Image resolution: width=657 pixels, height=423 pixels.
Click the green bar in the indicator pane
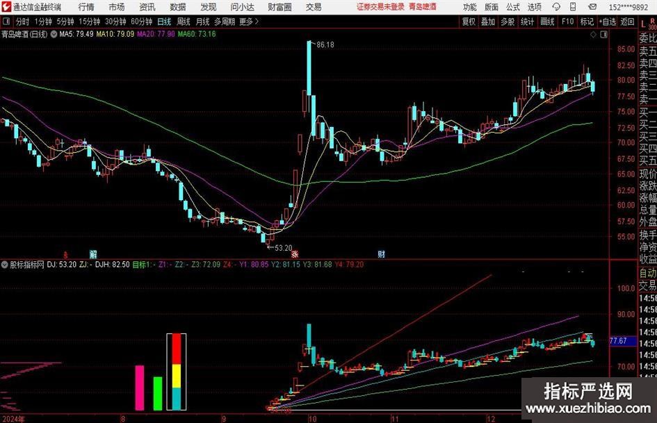158,393
